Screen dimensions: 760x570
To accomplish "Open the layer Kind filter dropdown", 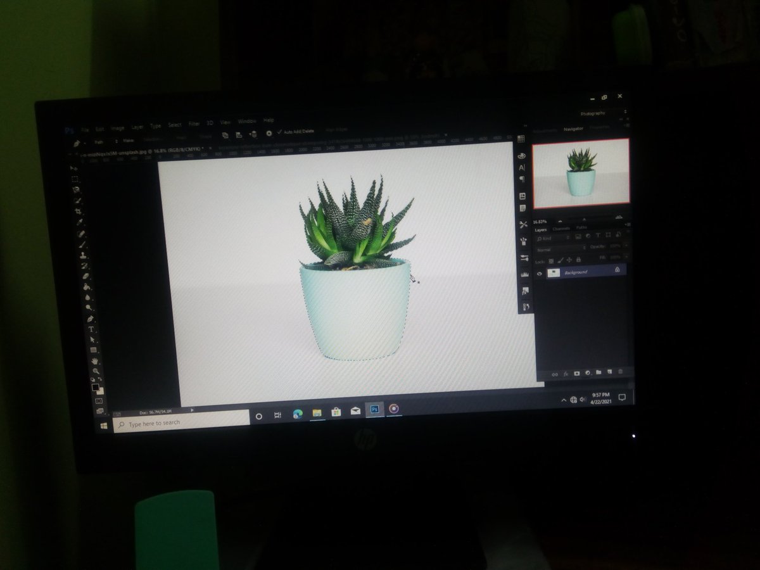I will (x=552, y=239).
